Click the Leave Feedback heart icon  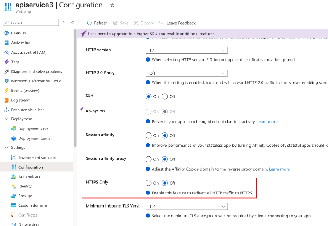[162, 23]
